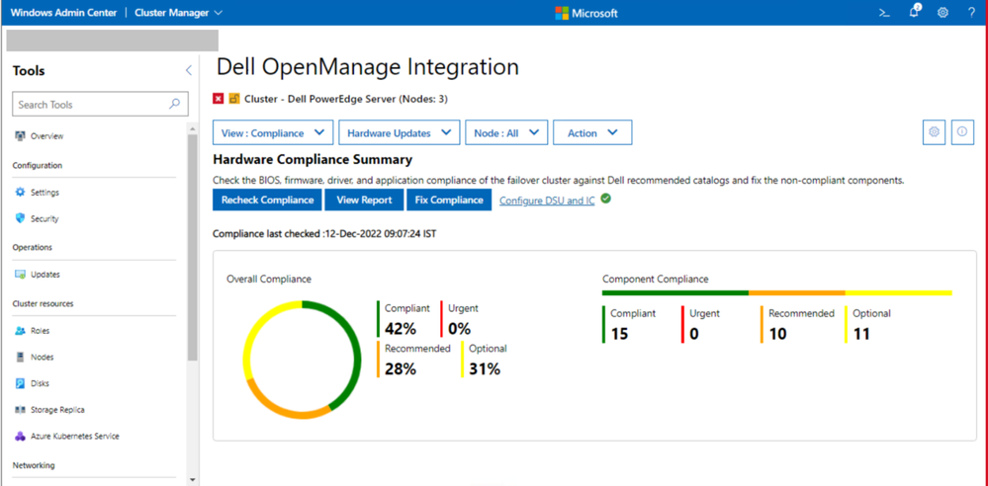
Task: Click the Fix Compliance button
Action: (x=449, y=200)
